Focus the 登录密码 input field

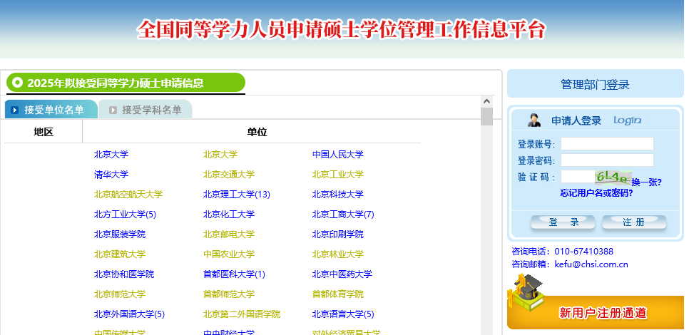click(607, 160)
